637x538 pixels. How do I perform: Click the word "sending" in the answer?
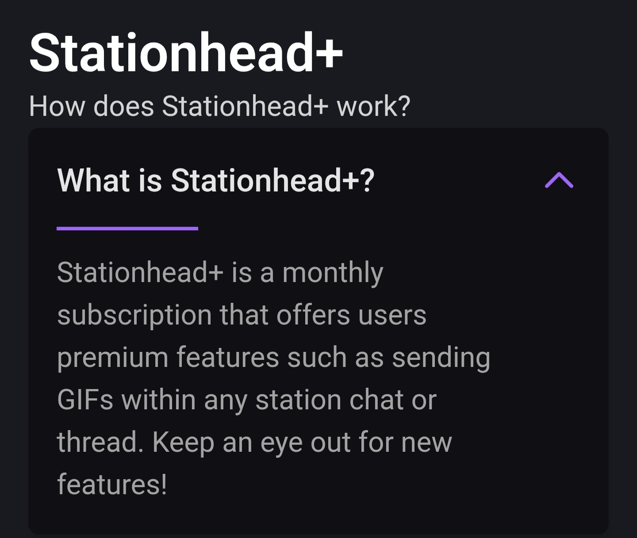point(441,357)
